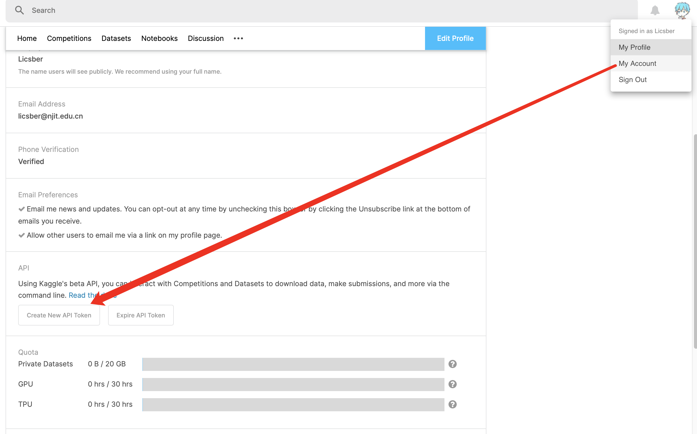The width and height of the screenshot is (697, 434).
Task: Select My Account from dropdown menu
Action: click(637, 63)
